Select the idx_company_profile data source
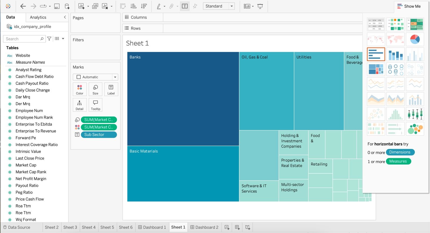The image size is (430, 233). 33,27
